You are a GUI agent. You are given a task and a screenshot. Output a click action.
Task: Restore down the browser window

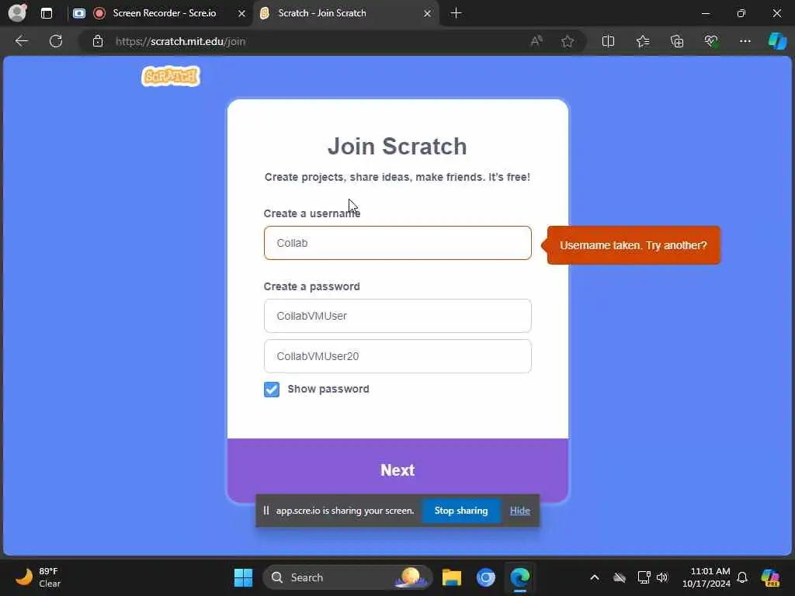pos(741,13)
